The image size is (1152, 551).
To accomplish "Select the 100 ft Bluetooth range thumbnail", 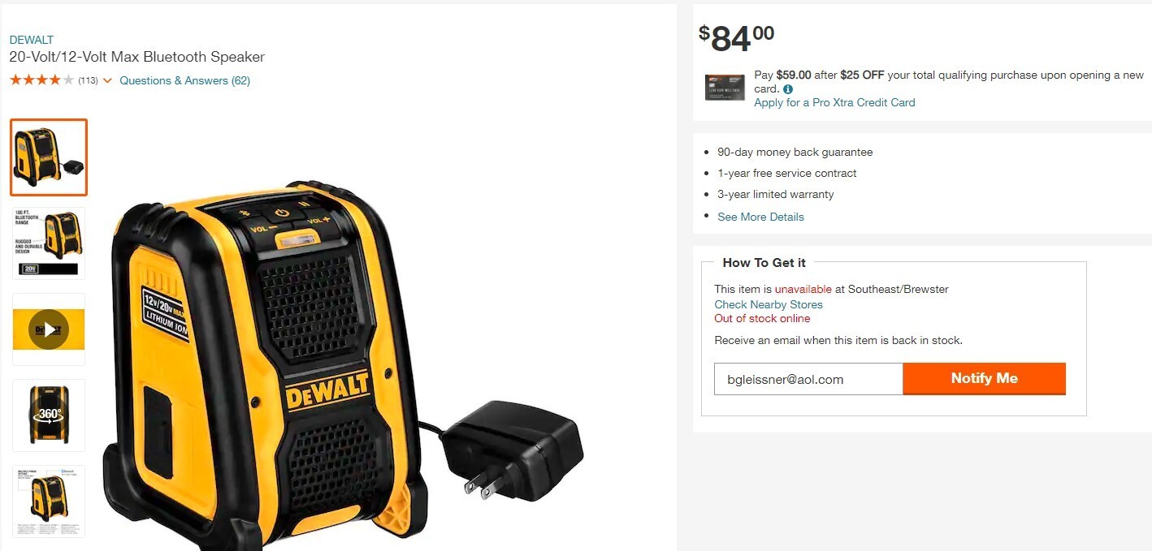I will click(49, 243).
